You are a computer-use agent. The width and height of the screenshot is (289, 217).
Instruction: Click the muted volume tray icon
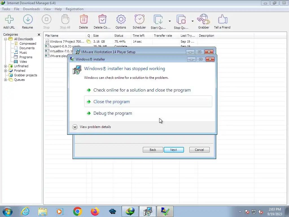click(x=260, y=212)
